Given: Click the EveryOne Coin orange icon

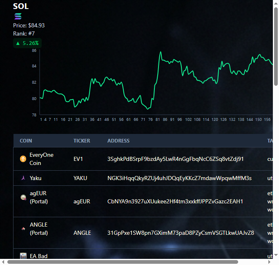Looking at the screenshot, I should point(23,159).
